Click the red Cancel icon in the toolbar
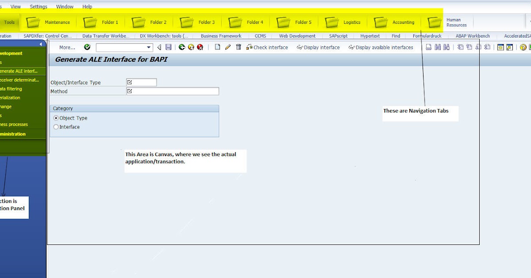 pos(200,47)
